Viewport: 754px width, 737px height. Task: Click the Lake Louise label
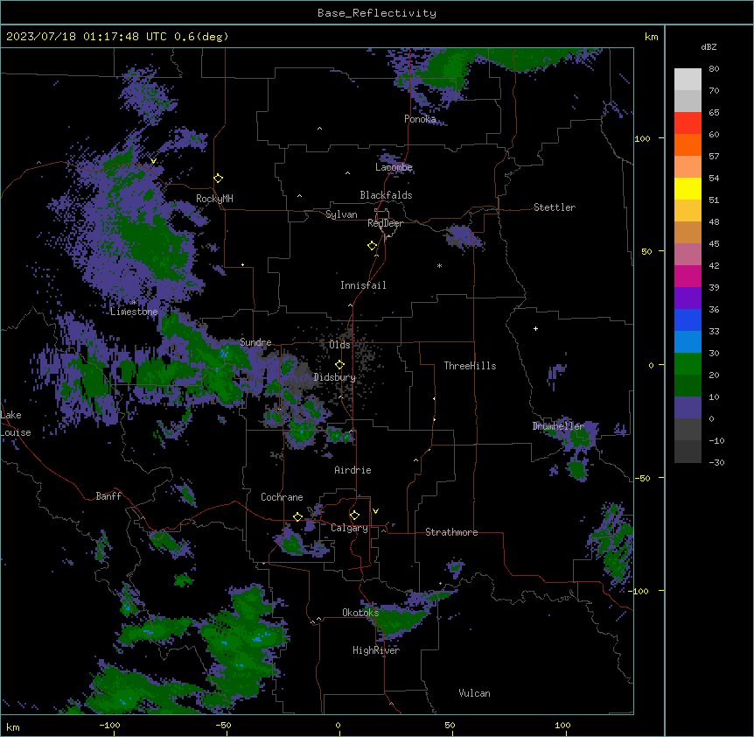16,424
